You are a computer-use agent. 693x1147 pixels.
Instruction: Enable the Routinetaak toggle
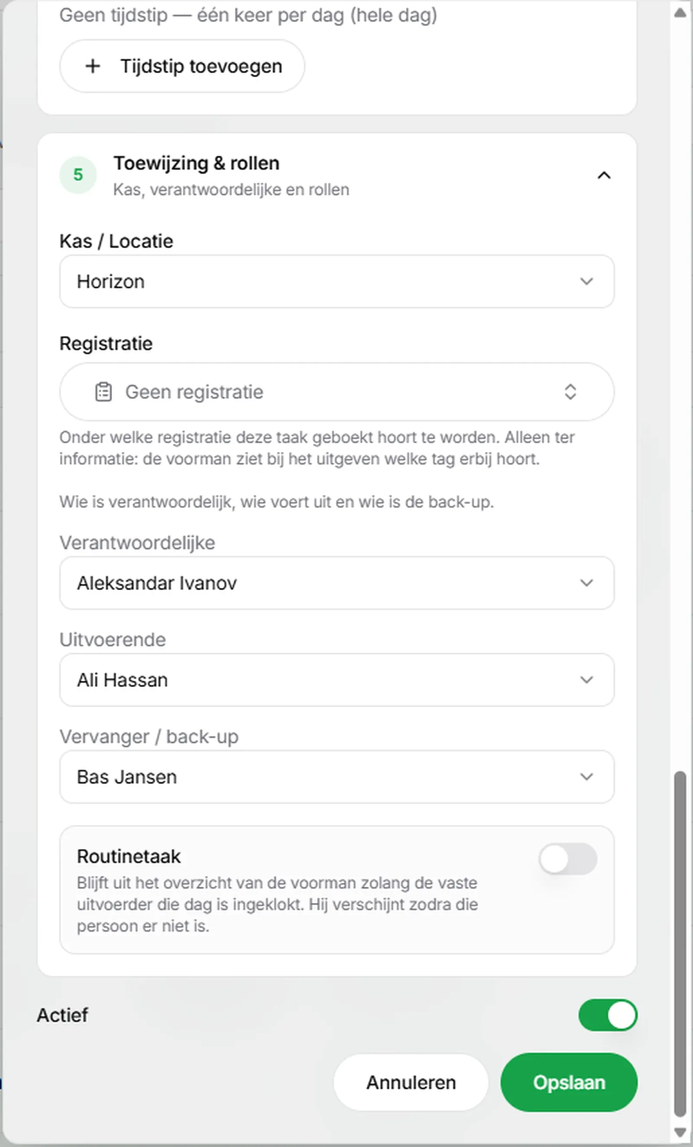(x=568, y=859)
